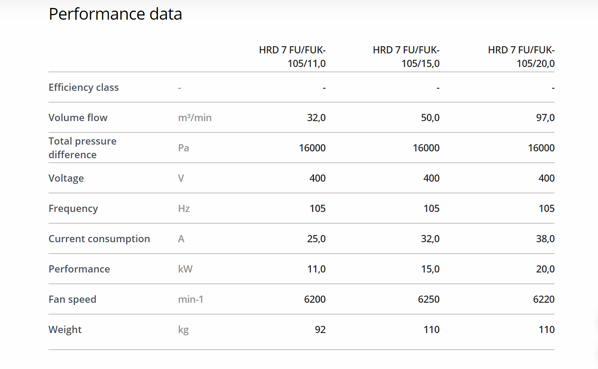
Task: Click the Voltage row label
Action: (x=66, y=178)
